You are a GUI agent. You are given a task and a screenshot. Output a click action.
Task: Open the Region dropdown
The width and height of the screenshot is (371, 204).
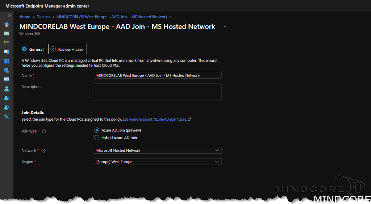(157, 162)
